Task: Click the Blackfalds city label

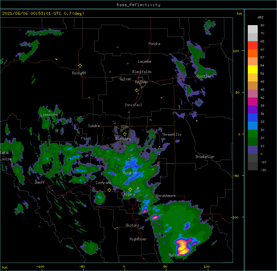Action: (142, 72)
